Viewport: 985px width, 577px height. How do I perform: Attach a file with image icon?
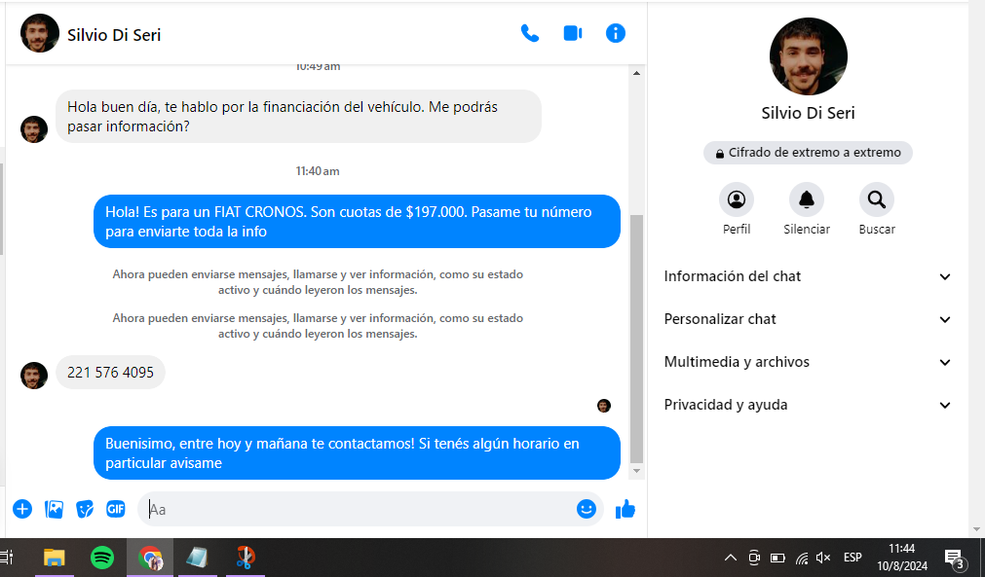tap(54, 509)
